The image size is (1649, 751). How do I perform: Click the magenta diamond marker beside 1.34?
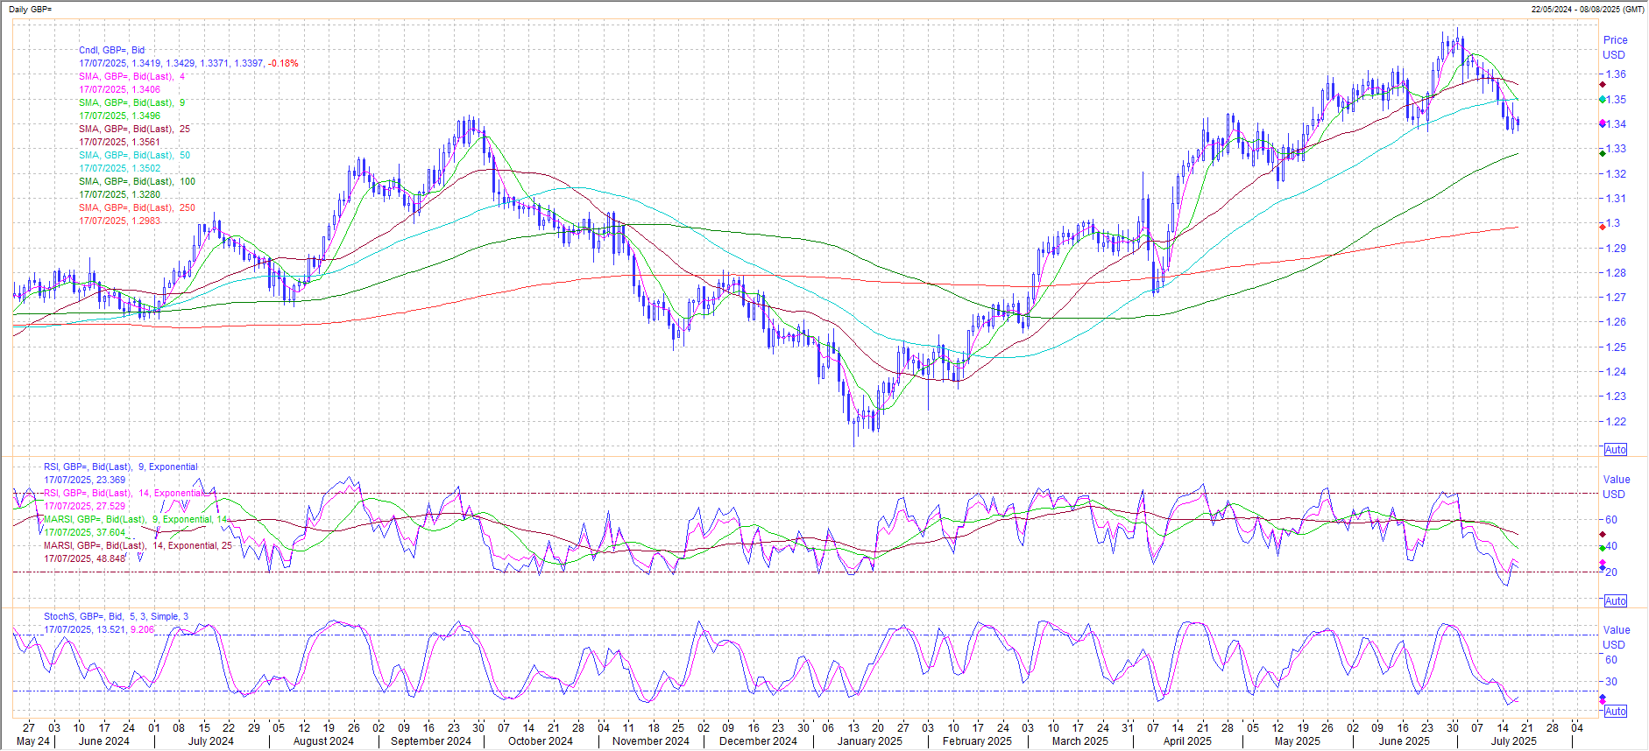point(1603,124)
